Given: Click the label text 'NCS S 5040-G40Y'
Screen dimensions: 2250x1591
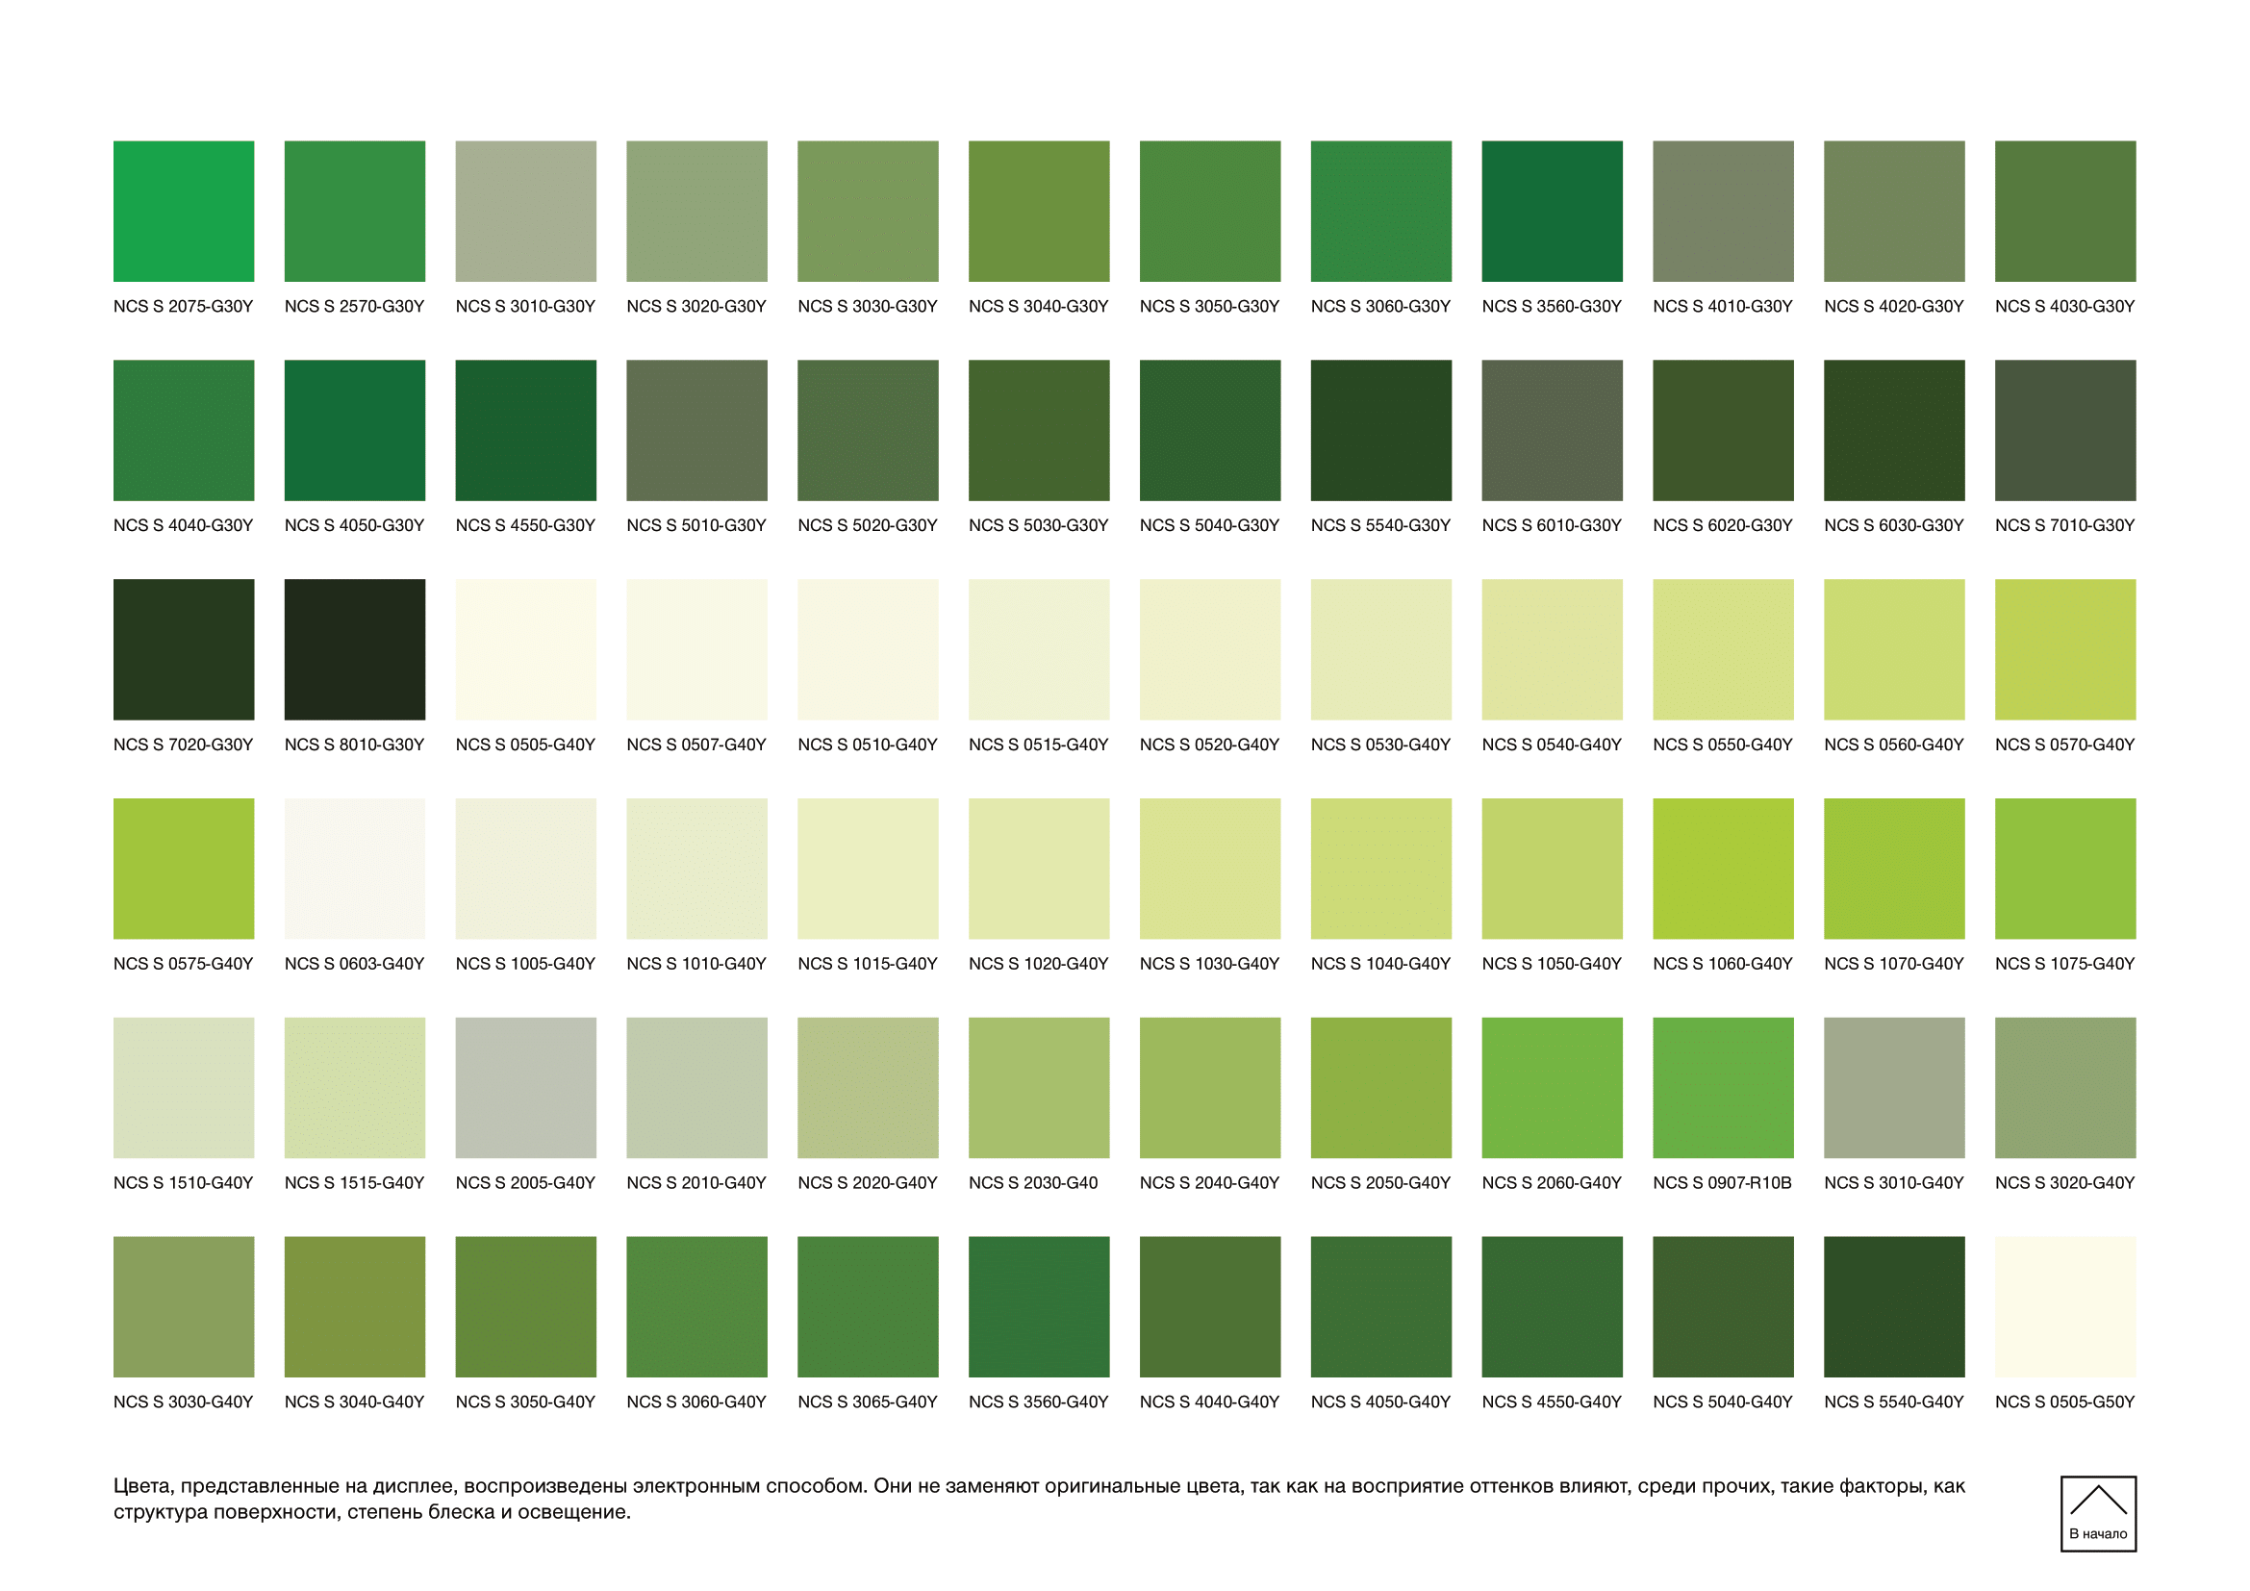Looking at the screenshot, I should [x=1722, y=1402].
